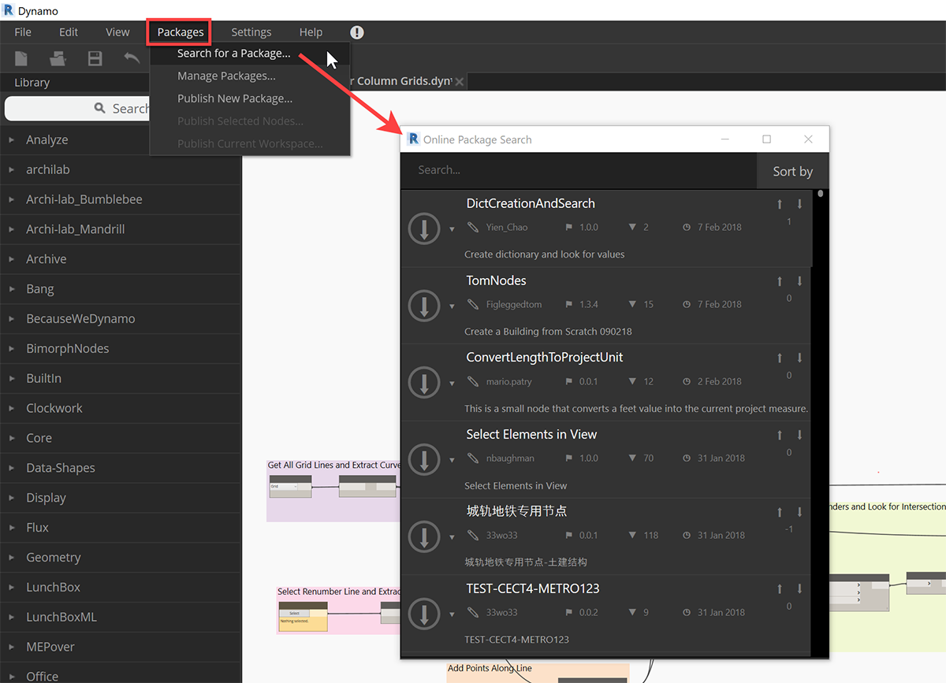The image size is (946, 683).
Task: Download the DictCreationAndSearch package
Action: pyautogui.click(x=424, y=228)
